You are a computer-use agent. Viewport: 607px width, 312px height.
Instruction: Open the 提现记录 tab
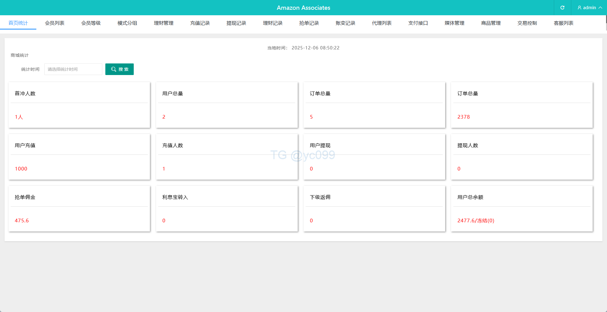point(236,23)
